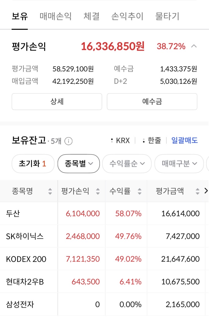Open the 종목별 dropdown filter

point(79,164)
